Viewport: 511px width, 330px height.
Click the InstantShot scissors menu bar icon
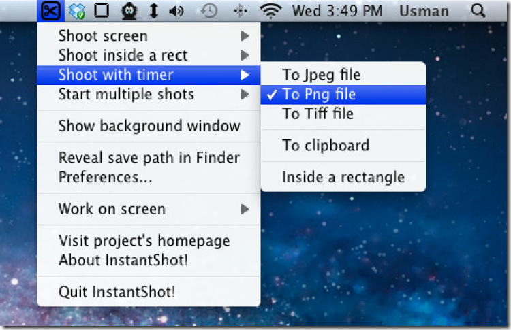50,11
